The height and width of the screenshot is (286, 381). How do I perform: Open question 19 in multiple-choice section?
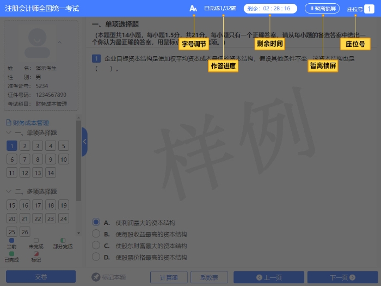tap(64, 205)
